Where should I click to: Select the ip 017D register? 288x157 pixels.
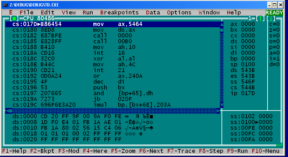[x=243, y=93]
